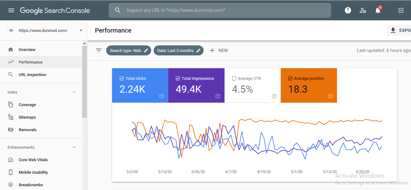Uncheck the Total clicks checkbox
The image size is (411, 190).
[x=122, y=79]
